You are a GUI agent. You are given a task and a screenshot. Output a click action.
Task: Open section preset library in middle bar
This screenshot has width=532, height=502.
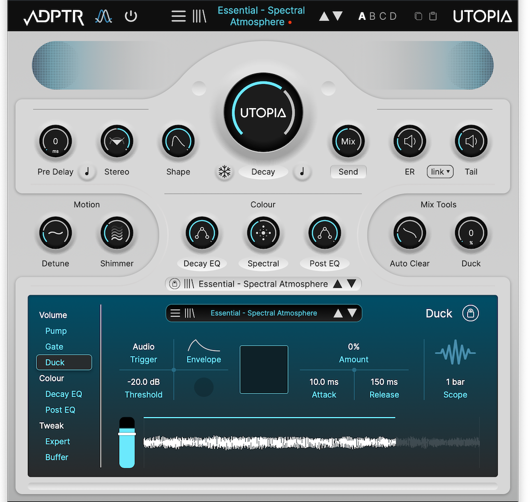189,284
